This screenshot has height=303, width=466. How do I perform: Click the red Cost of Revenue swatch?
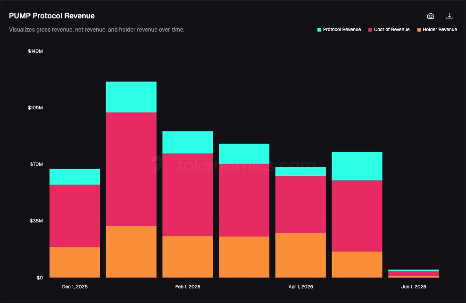click(x=370, y=30)
